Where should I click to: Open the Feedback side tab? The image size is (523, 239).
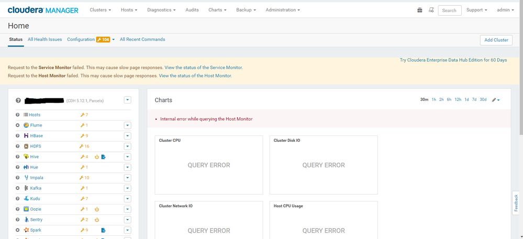pyautogui.click(x=516, y=203)
